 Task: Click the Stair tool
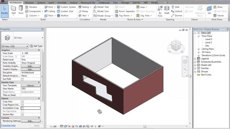point(82,15)
